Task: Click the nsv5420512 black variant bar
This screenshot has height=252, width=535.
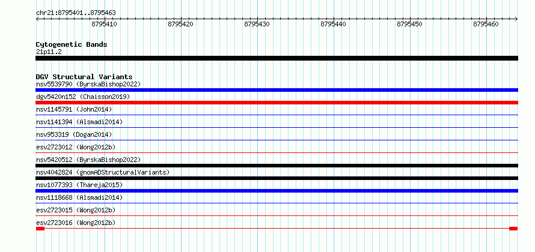Action: [x=277, y=166]
